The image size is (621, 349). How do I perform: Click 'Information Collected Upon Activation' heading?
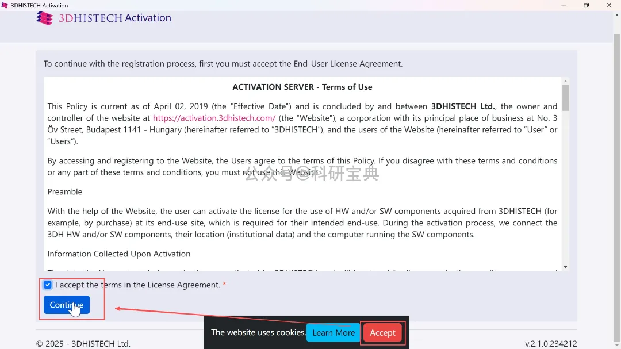pos(119,254)
